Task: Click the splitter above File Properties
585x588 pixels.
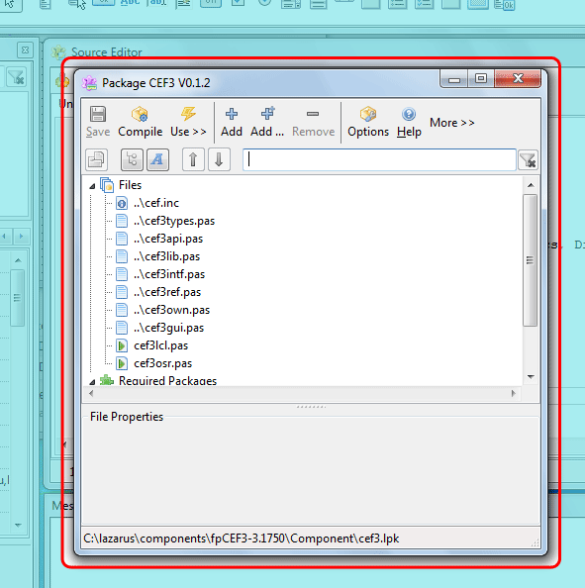Action: (311, 407)
